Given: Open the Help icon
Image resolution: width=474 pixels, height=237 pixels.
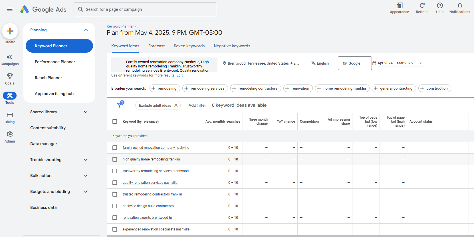Looking at the screenshot, I should [440, 8].
